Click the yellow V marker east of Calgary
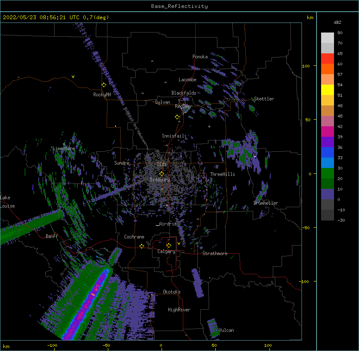This screenshot has height=351, width=359. pos(179,243)
